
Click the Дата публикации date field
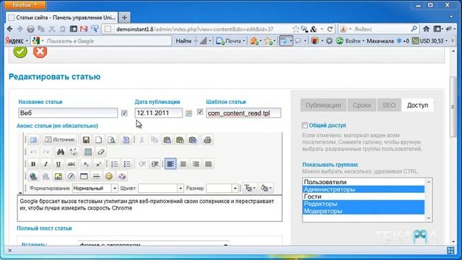click(159, 113)
